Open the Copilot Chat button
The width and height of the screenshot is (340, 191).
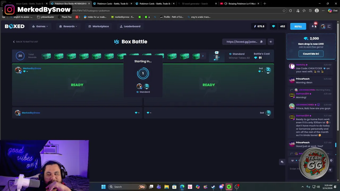(x=333, y=11)
